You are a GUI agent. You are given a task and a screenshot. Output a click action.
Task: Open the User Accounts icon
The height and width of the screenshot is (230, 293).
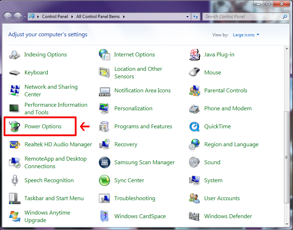194,198
